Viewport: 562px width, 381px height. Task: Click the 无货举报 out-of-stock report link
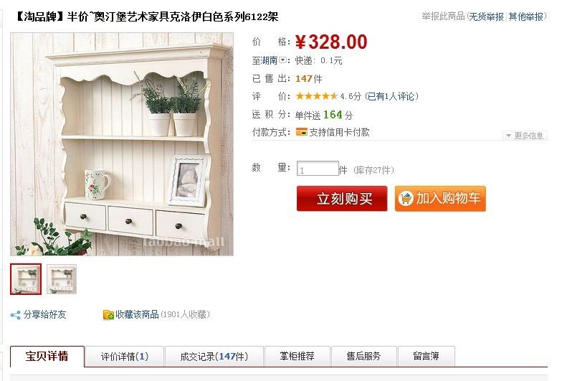tap(486, 17)
